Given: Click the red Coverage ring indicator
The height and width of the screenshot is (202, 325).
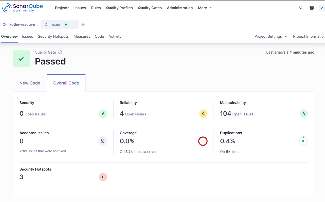Looking at the screenshot, I should 203,141.
